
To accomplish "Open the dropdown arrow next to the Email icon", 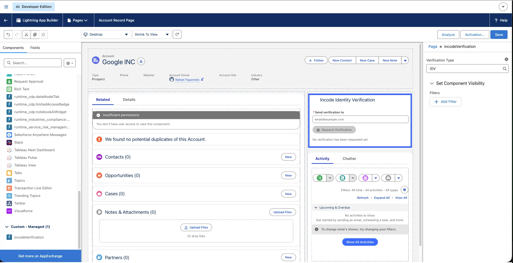I will [x=399, y=178].
